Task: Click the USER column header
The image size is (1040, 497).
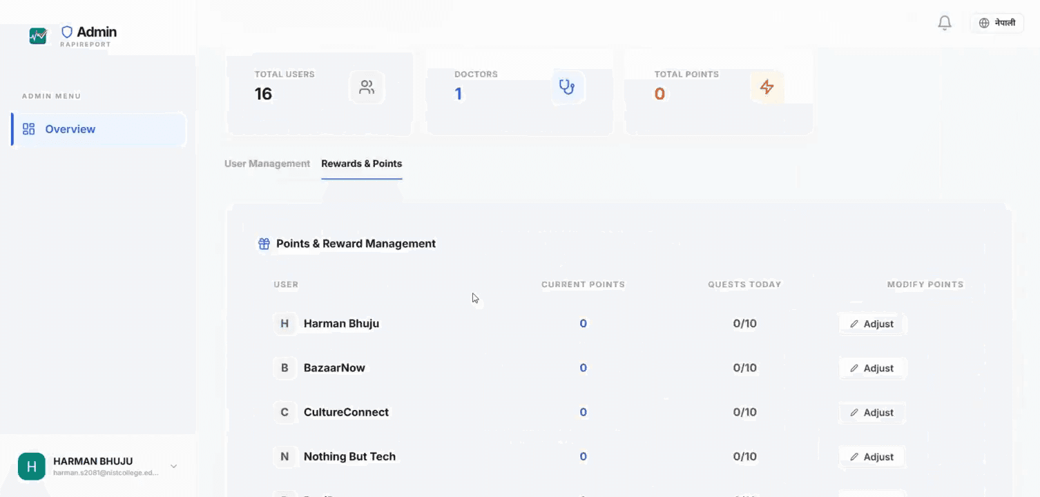Action: point(286,284)
